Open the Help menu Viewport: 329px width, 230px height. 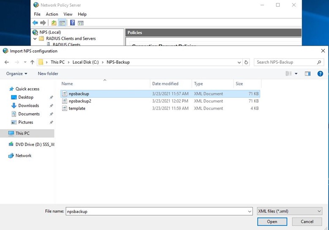(82, 14)
